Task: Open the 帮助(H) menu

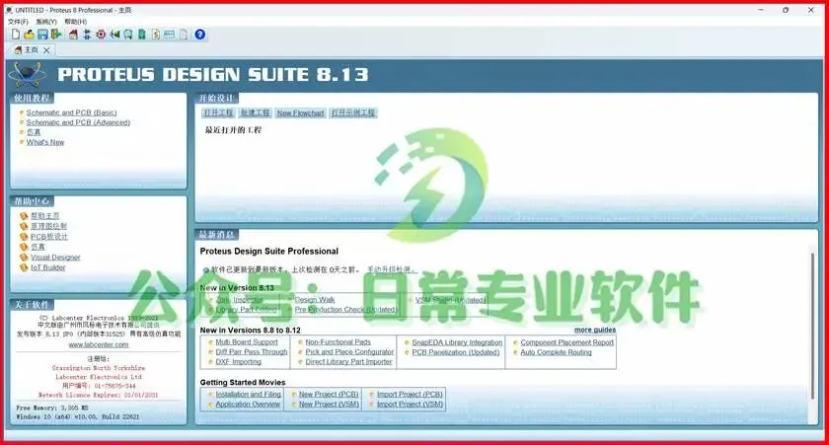Action: [x=76, y=22]
